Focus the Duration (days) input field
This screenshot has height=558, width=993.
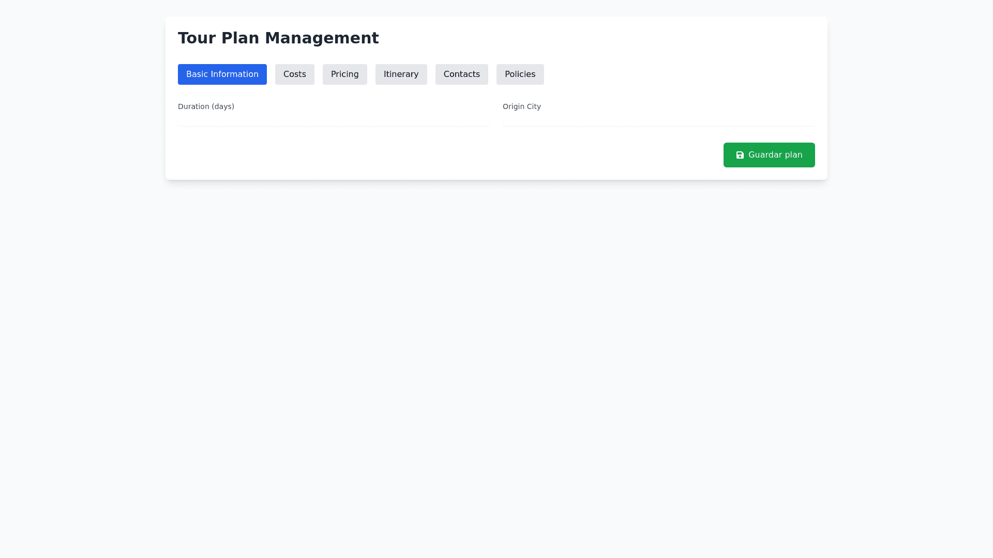coord(334,120)
